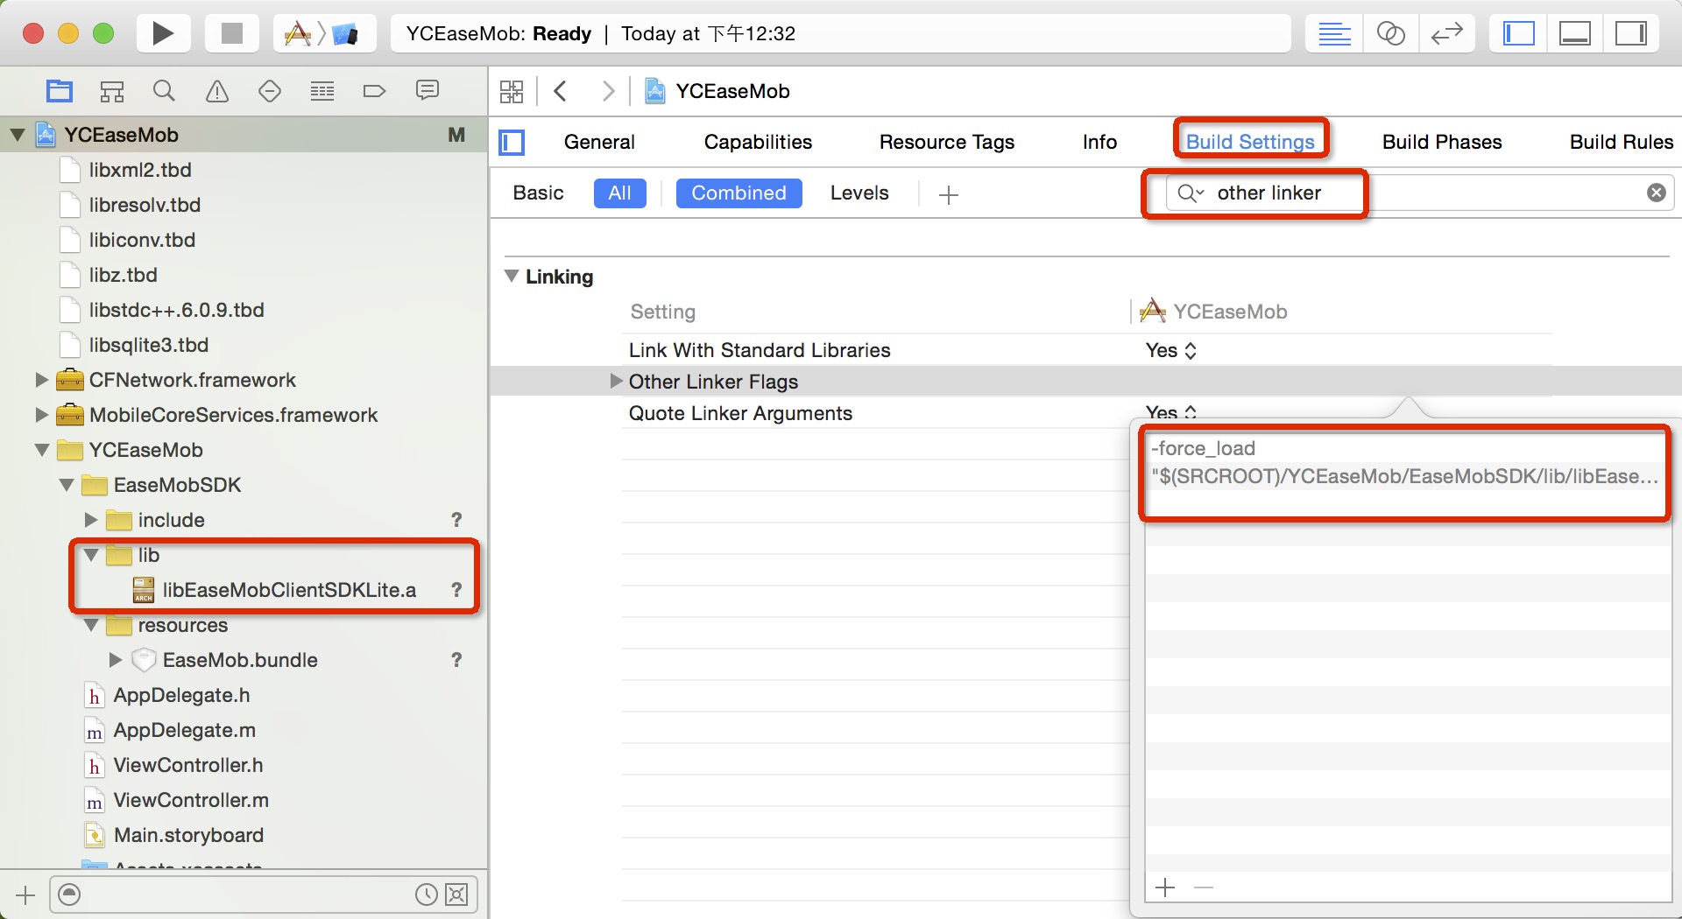1682x919 pixels.
Task: Select the Combined view
Action: (x=739, y=193)
